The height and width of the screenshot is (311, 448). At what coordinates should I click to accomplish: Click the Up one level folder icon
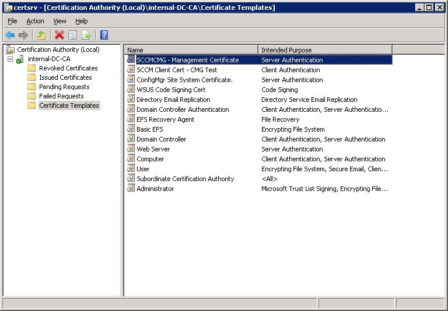[x=42, y=35]
